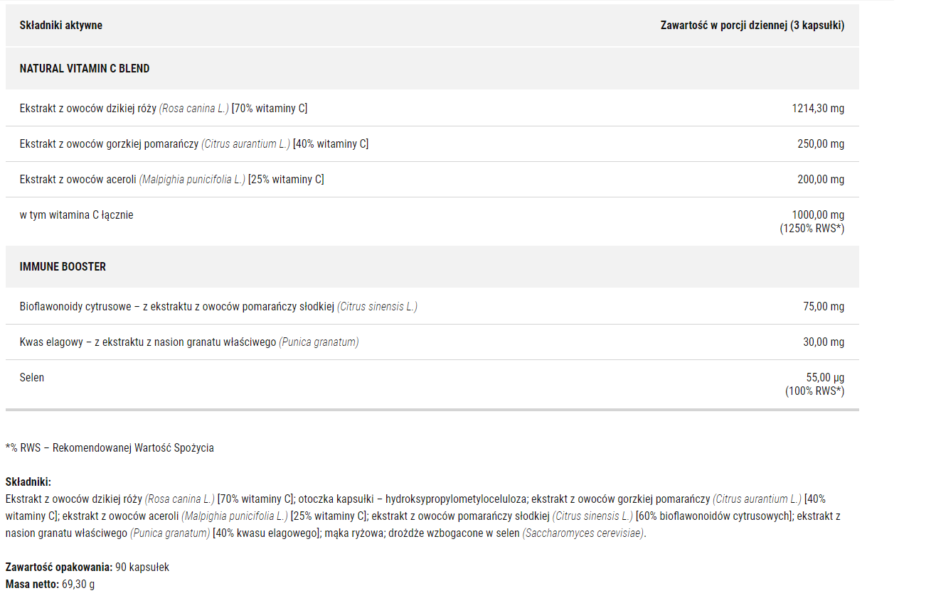Click the aceroli extract row label
The height and width of the screenshot is (598, 931).
[172, 179]
